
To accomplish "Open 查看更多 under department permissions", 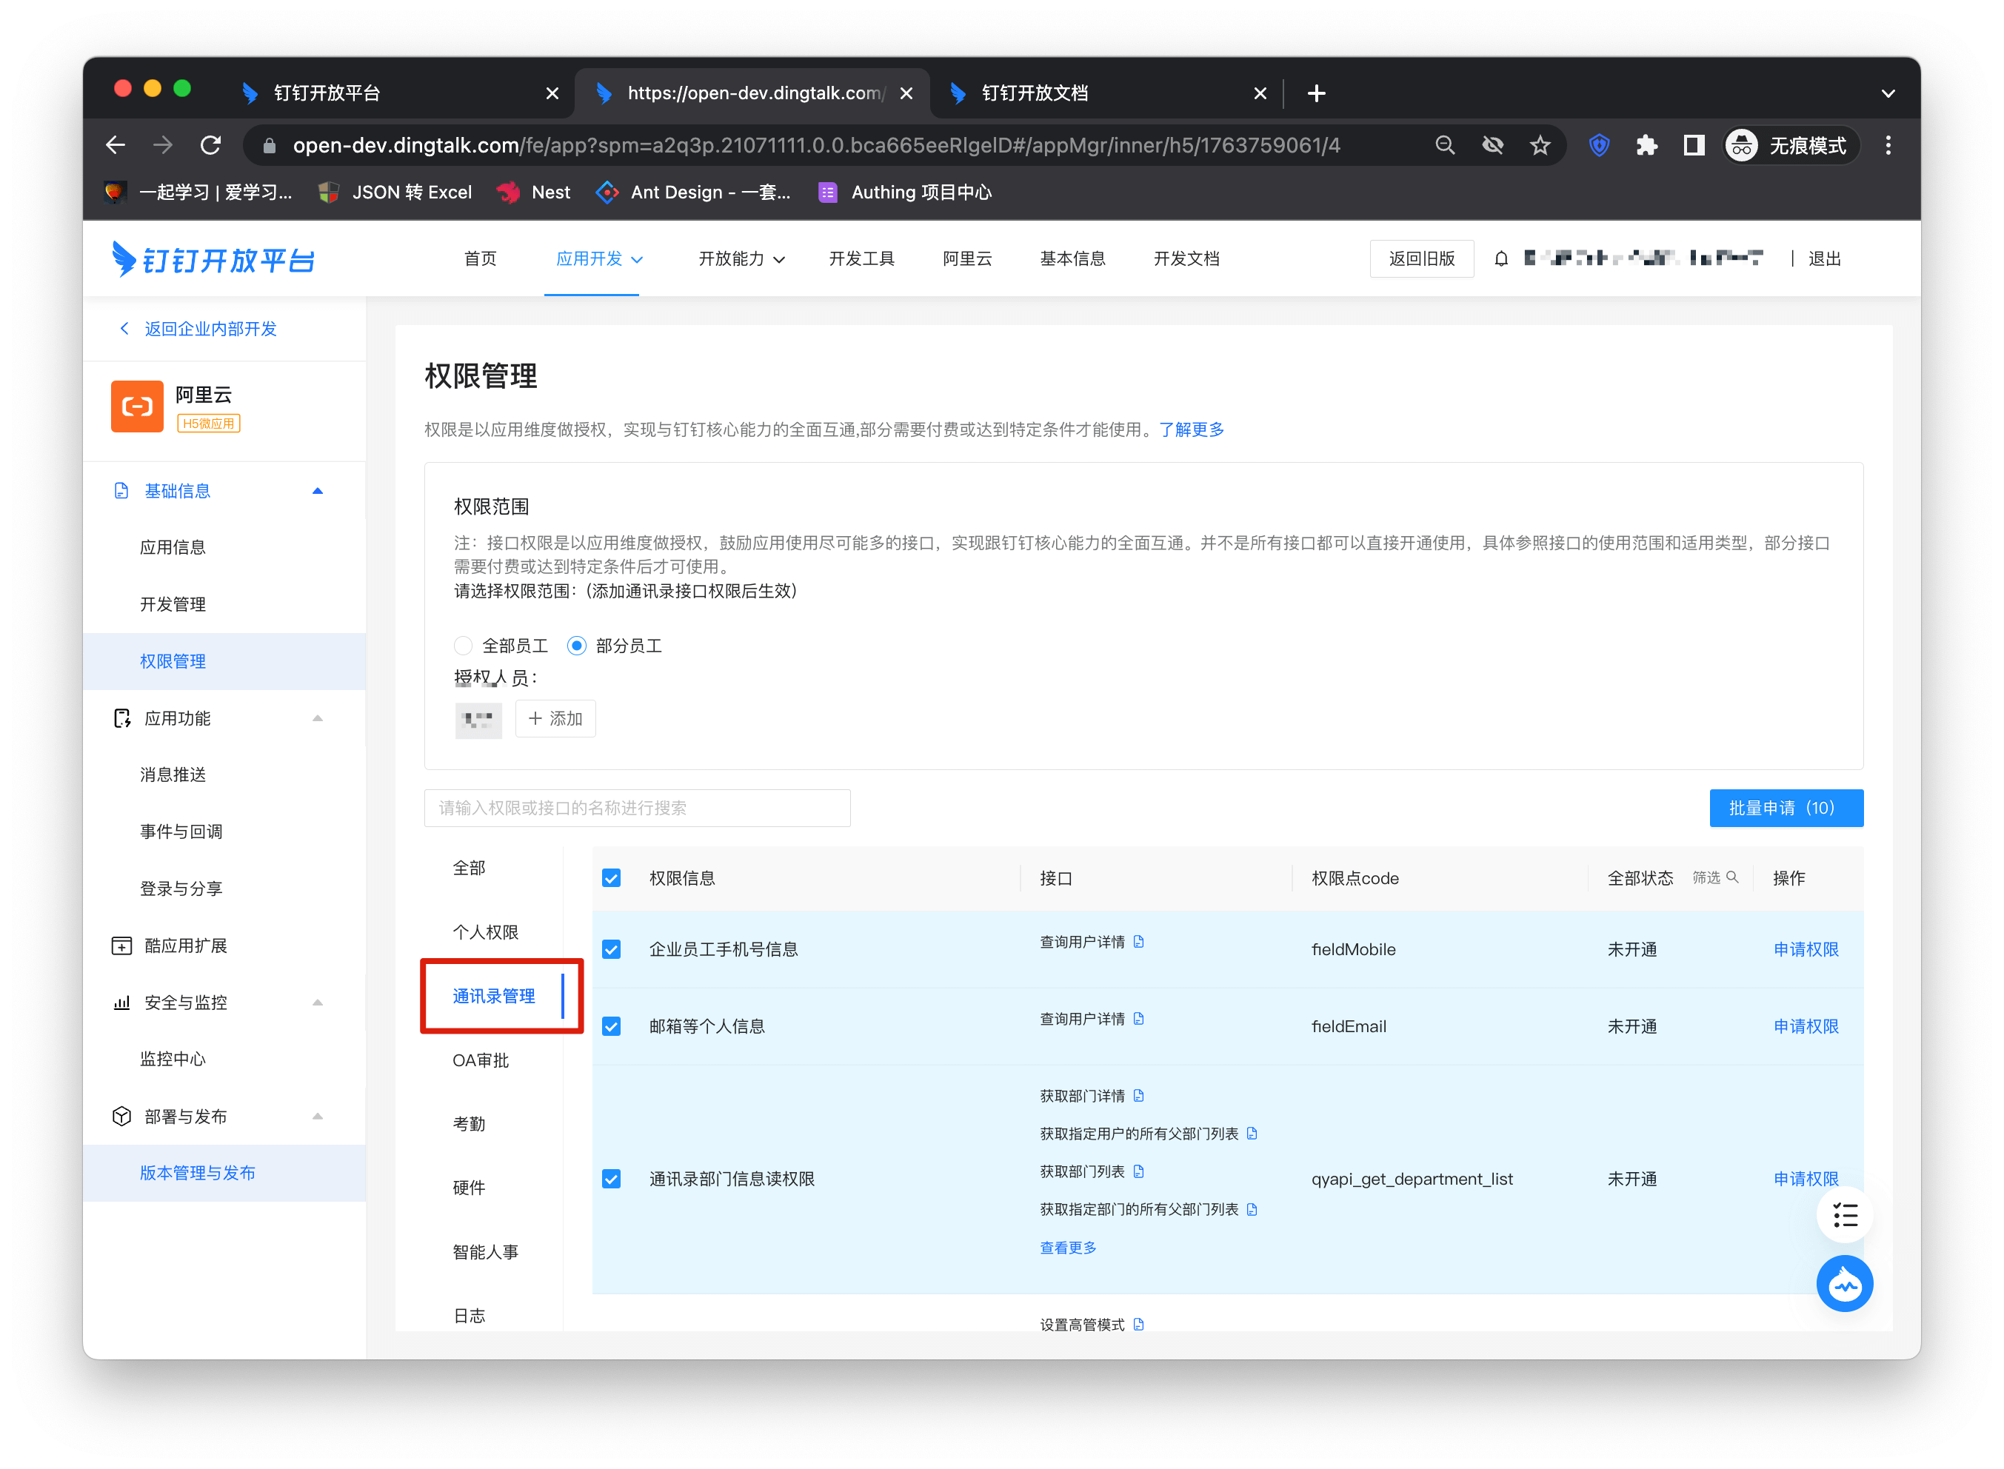I will 1067,1247.
